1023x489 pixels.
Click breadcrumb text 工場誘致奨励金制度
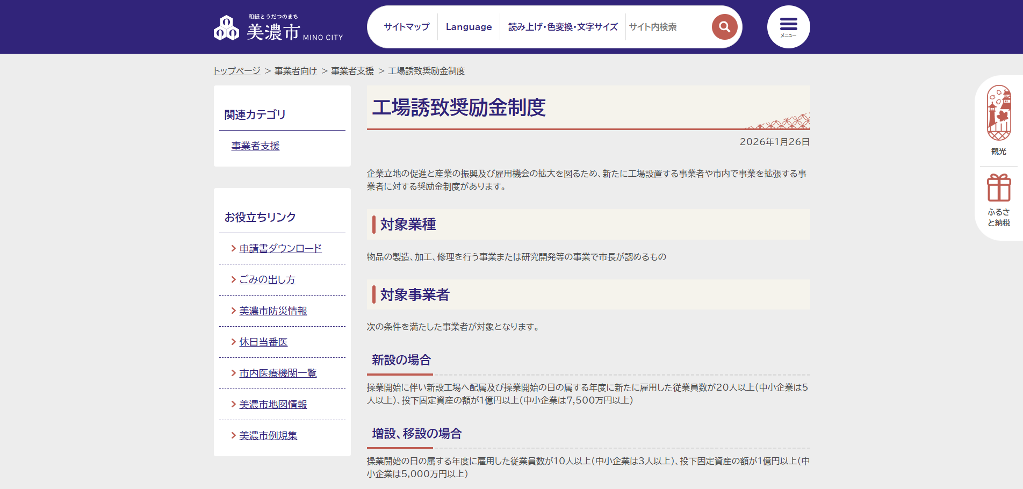coord(427,71)
